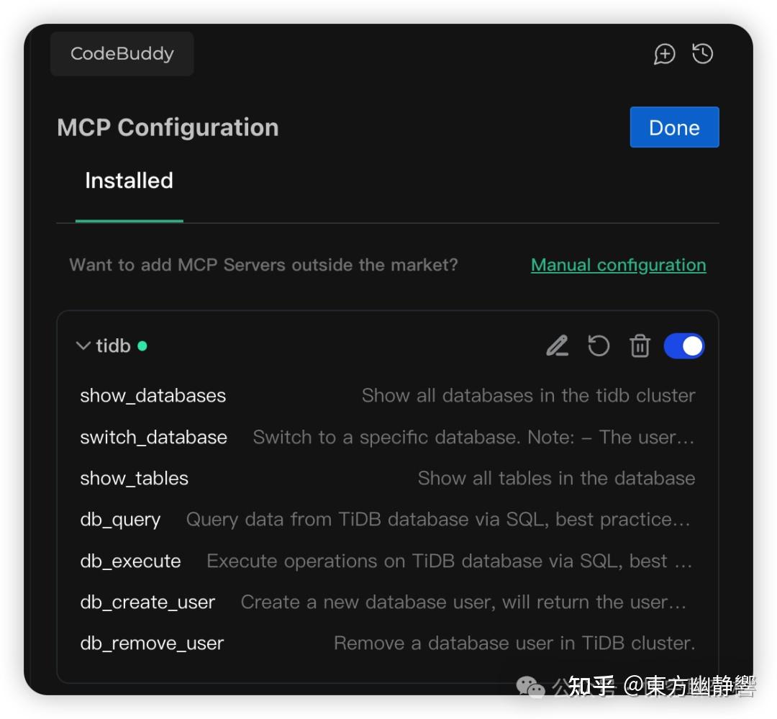Viewport: 777px width, 719px height.
Task: Select the db_execute tool entry
Action: (388, 561)
